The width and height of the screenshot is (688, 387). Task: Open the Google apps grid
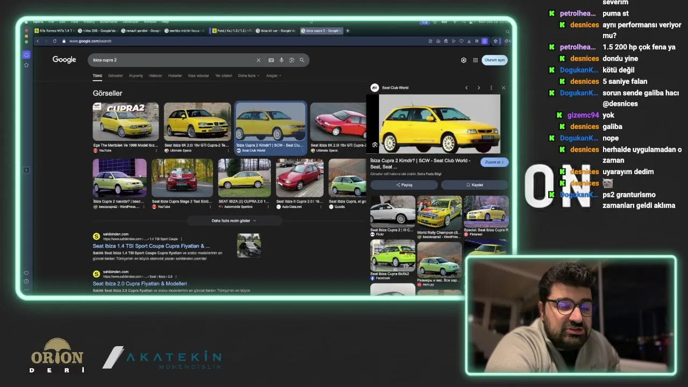(476, 60)
